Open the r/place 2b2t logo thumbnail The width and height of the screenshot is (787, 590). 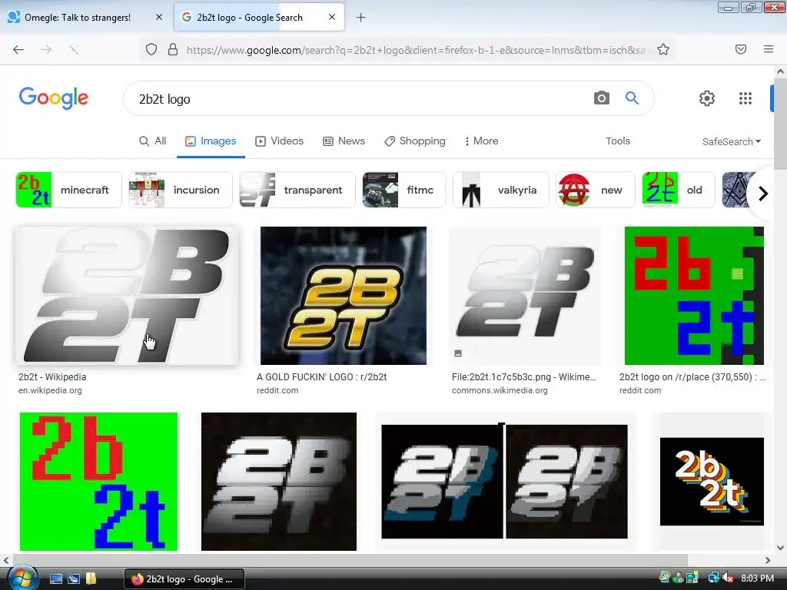(x=694, y=296)
